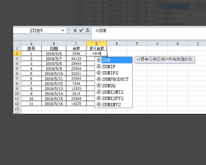Click amount cell 12553
206x165 pixels.
[x=76, y=88]
